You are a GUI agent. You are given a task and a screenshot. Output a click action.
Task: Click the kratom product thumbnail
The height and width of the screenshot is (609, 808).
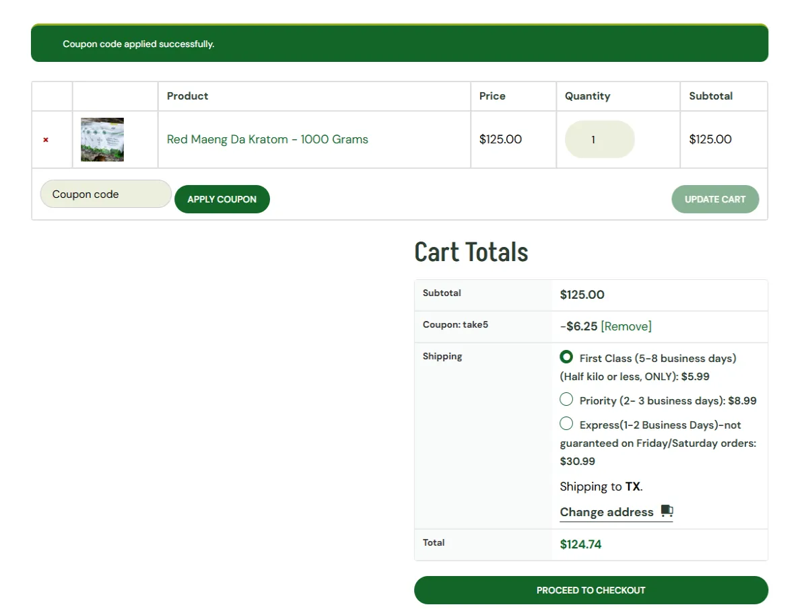pos(102,139)
